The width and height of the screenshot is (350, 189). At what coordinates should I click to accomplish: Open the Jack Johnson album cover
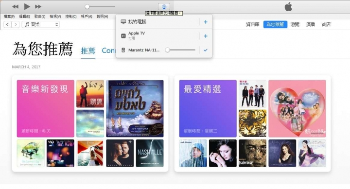coord(193,154)
